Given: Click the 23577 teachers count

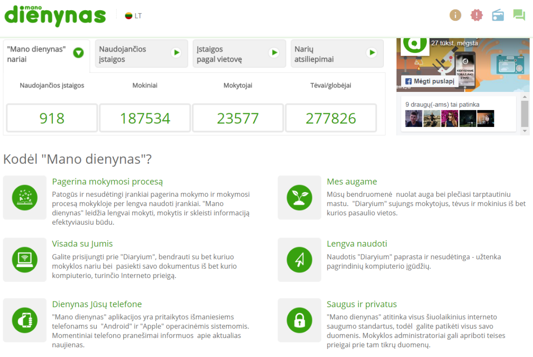Looking at the screenshot, I should point(238,118).
